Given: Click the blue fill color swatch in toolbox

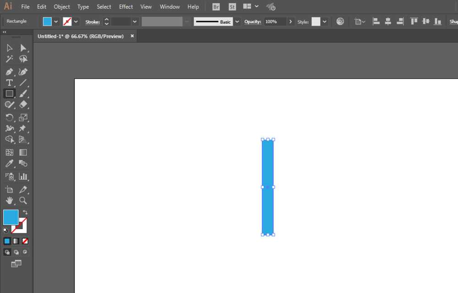Looking at the screenshot, I should click(11, 217).
